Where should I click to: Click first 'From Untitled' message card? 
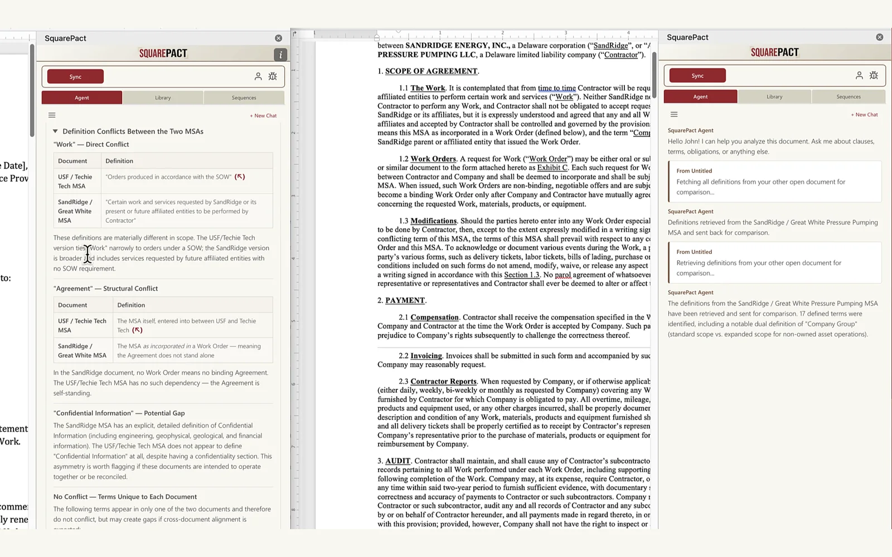coord(775,182)
